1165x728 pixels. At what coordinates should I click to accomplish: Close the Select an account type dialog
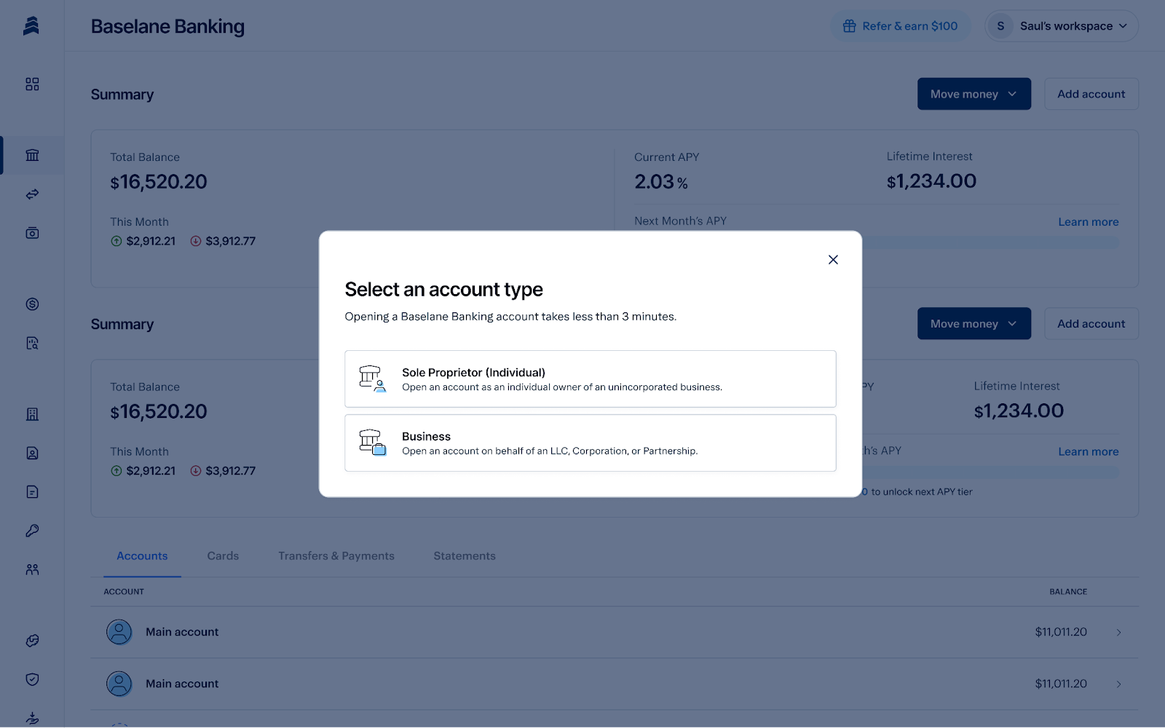[833, 260]
